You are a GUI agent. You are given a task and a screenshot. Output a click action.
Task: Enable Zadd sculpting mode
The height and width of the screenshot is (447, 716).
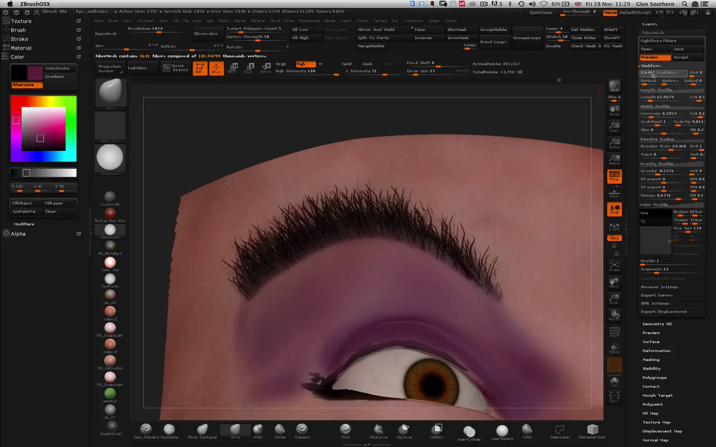[x=346, y=64]
